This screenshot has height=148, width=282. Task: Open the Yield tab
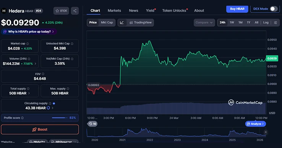coord(150,11)
